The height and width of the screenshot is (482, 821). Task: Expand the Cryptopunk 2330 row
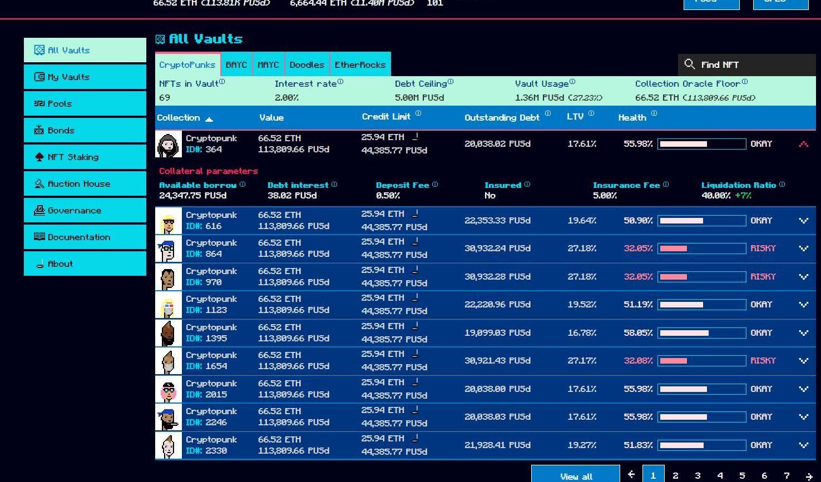tap(803, 445)
